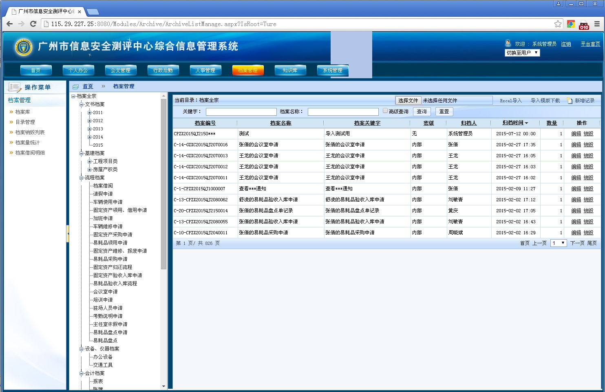Select 会议室申请 in the tree
The width and height of the screenshot is (605, 392).
click(105, 292)
